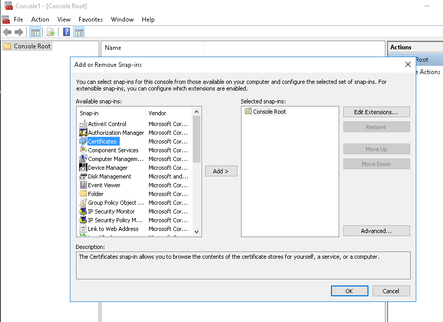443x322 pixels.
Task: Click the Add button to add the snap-in
Action: tap(221, 171)
